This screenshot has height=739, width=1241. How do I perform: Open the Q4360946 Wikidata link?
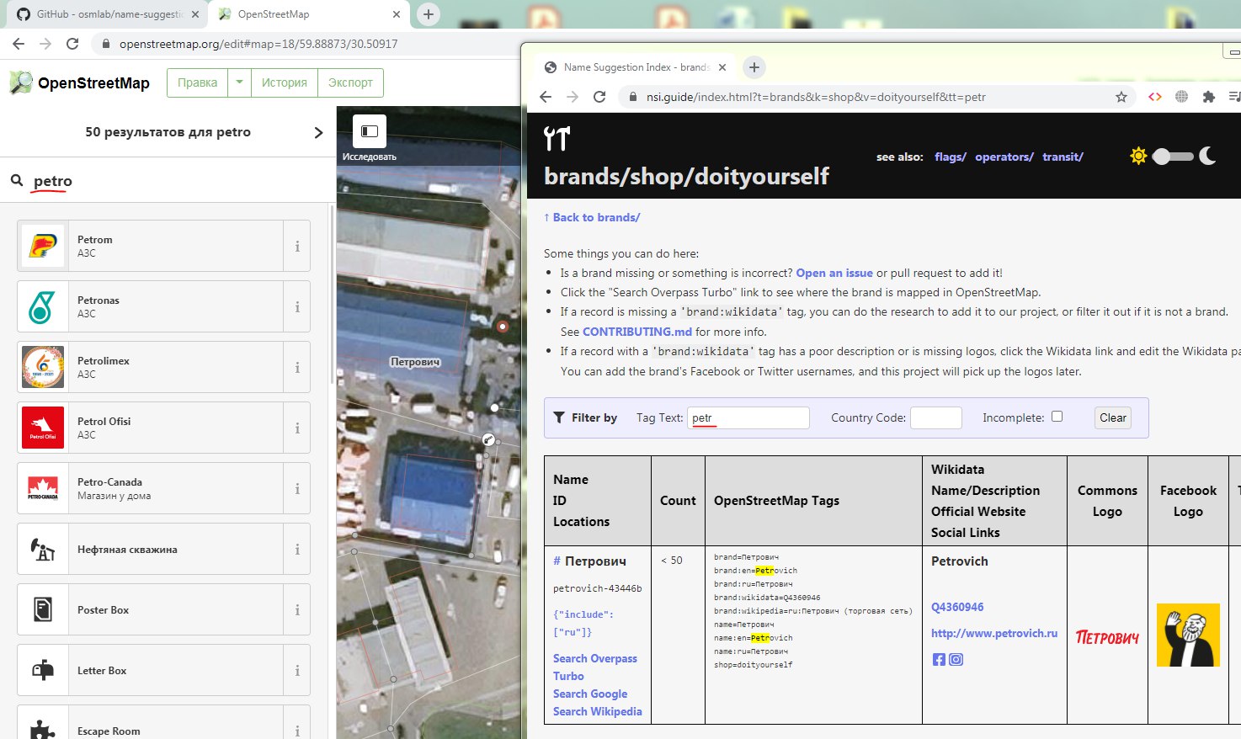(957, 607)
